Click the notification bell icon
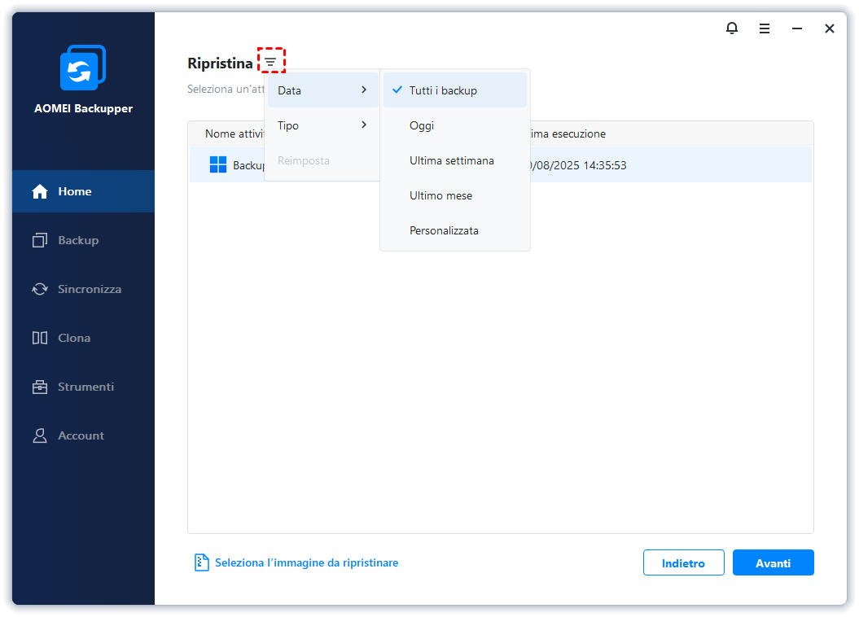Viewport: 859px width, 617px height. [x=731, y=28]
